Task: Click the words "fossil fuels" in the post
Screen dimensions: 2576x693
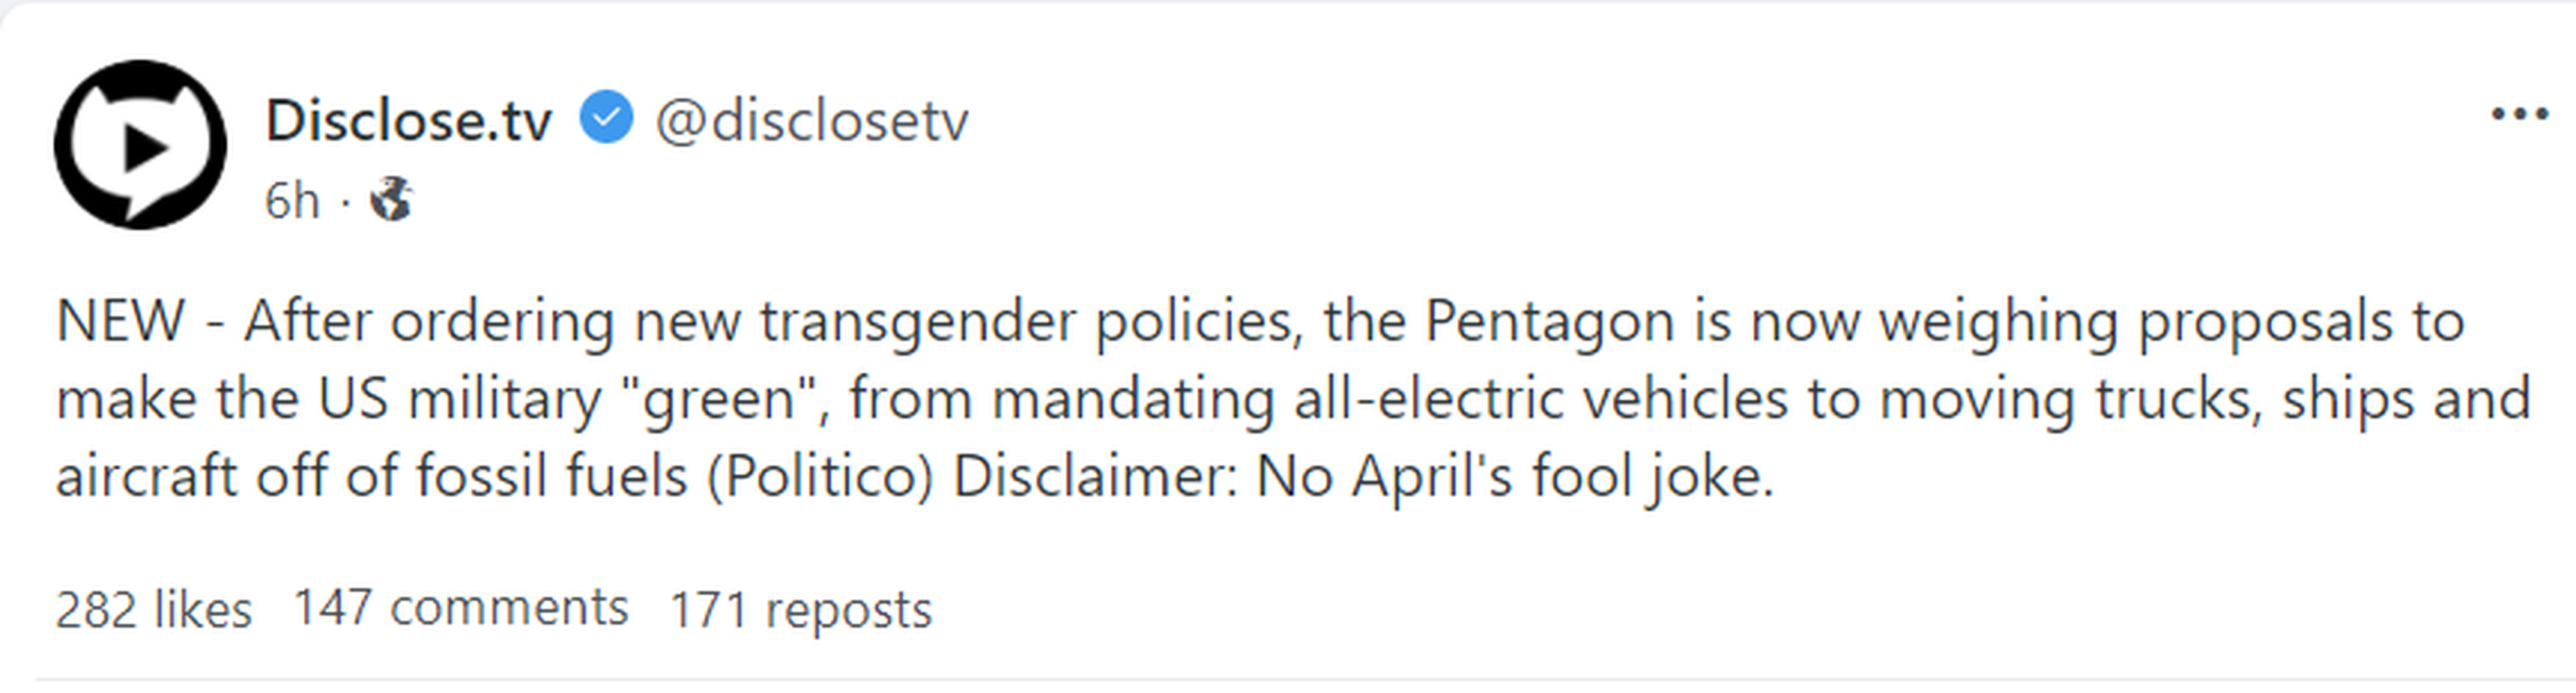Action: [x=551, y=475]
